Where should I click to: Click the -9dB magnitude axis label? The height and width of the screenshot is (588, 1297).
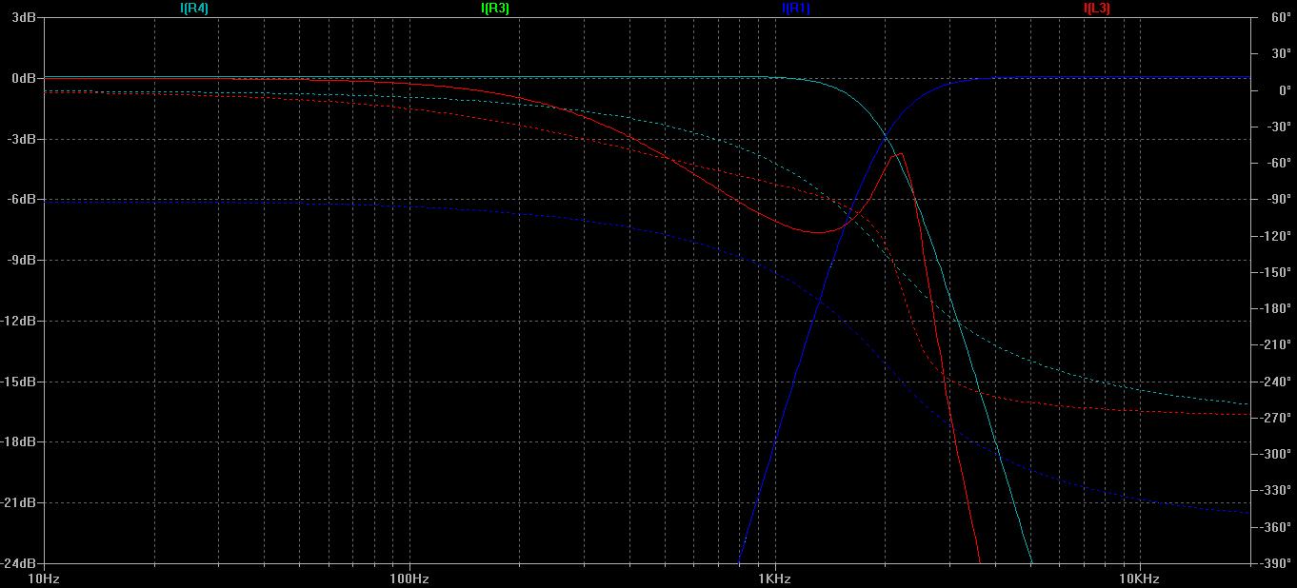[23, 260]
